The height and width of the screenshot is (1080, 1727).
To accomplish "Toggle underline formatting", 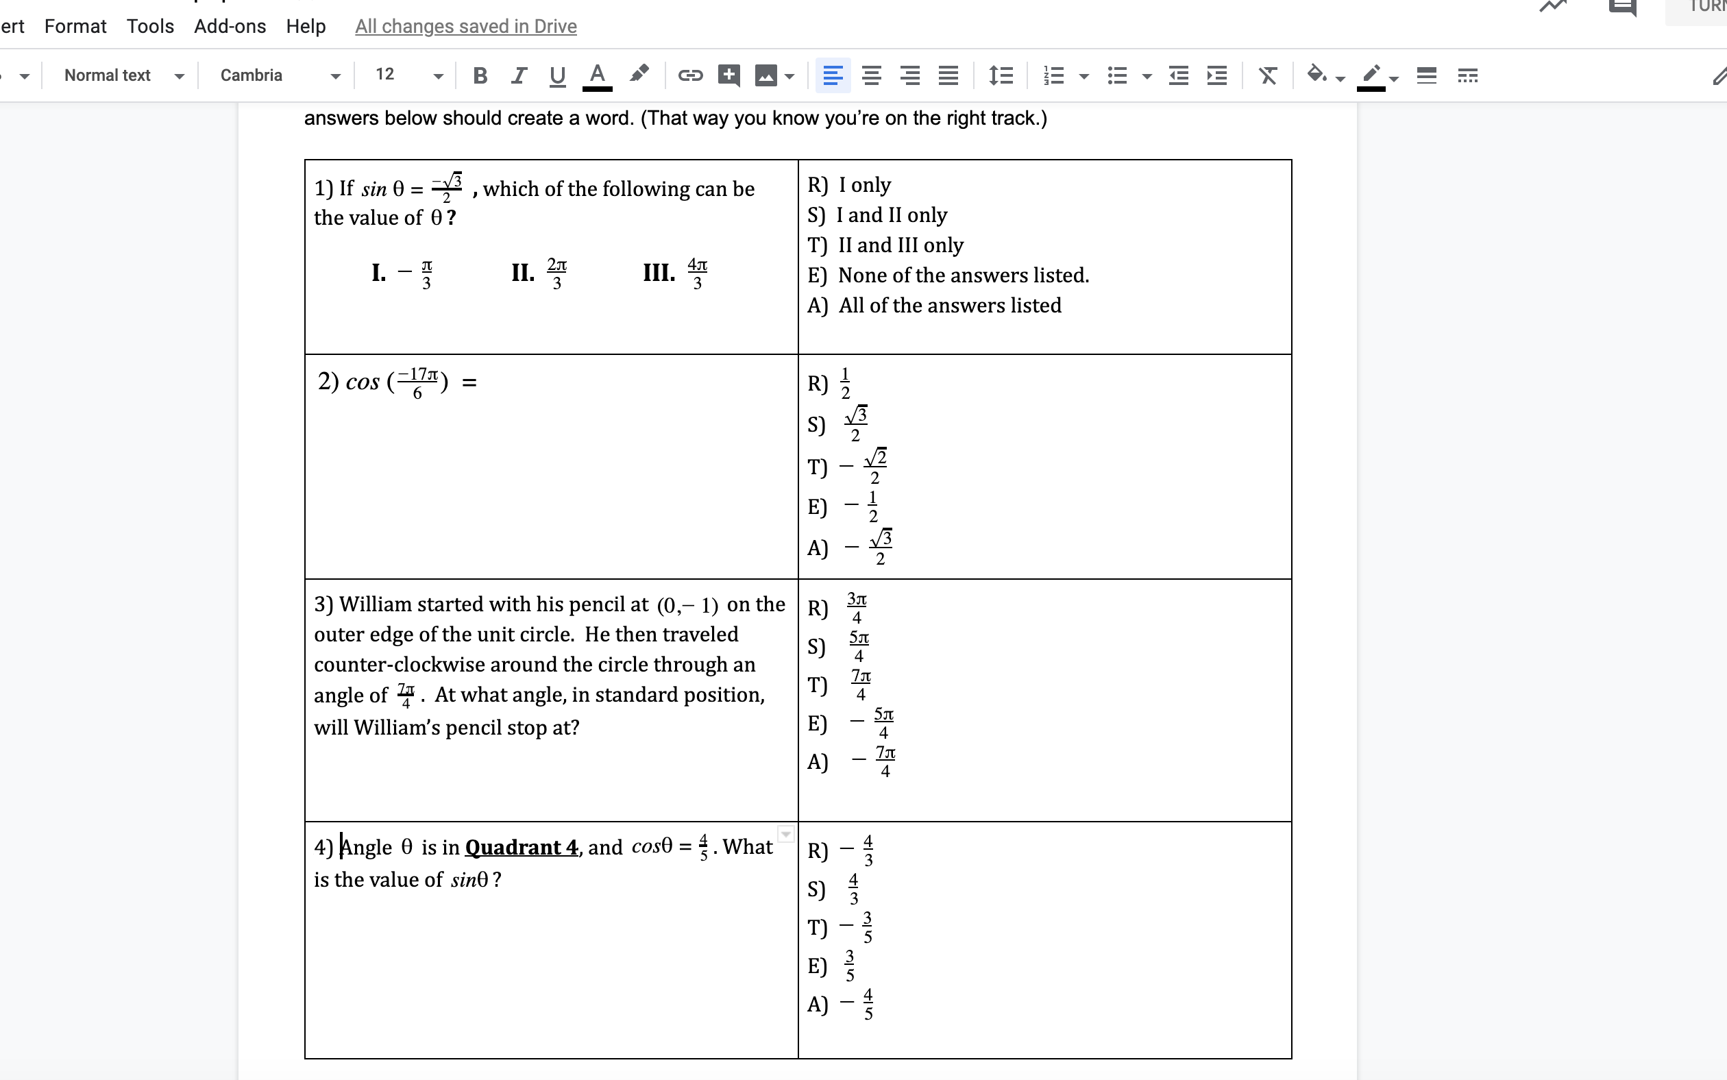I will tap(556, 75).
